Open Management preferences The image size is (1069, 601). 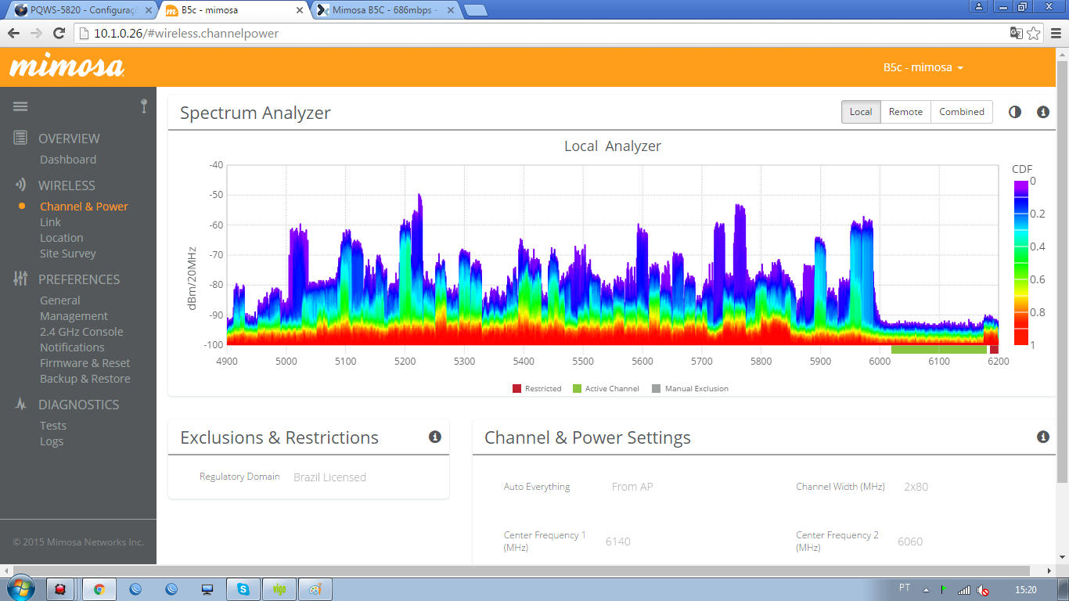(74, 316)
